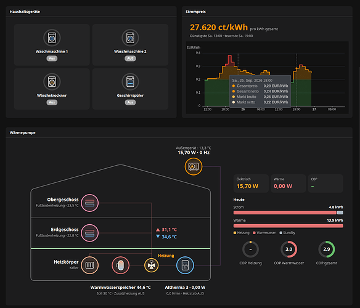Click the Soll 30 °C · Zusatzheizung AUS text

(121, 293)
